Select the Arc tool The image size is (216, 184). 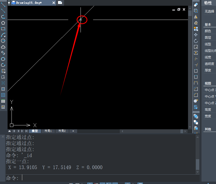point(3,35)
